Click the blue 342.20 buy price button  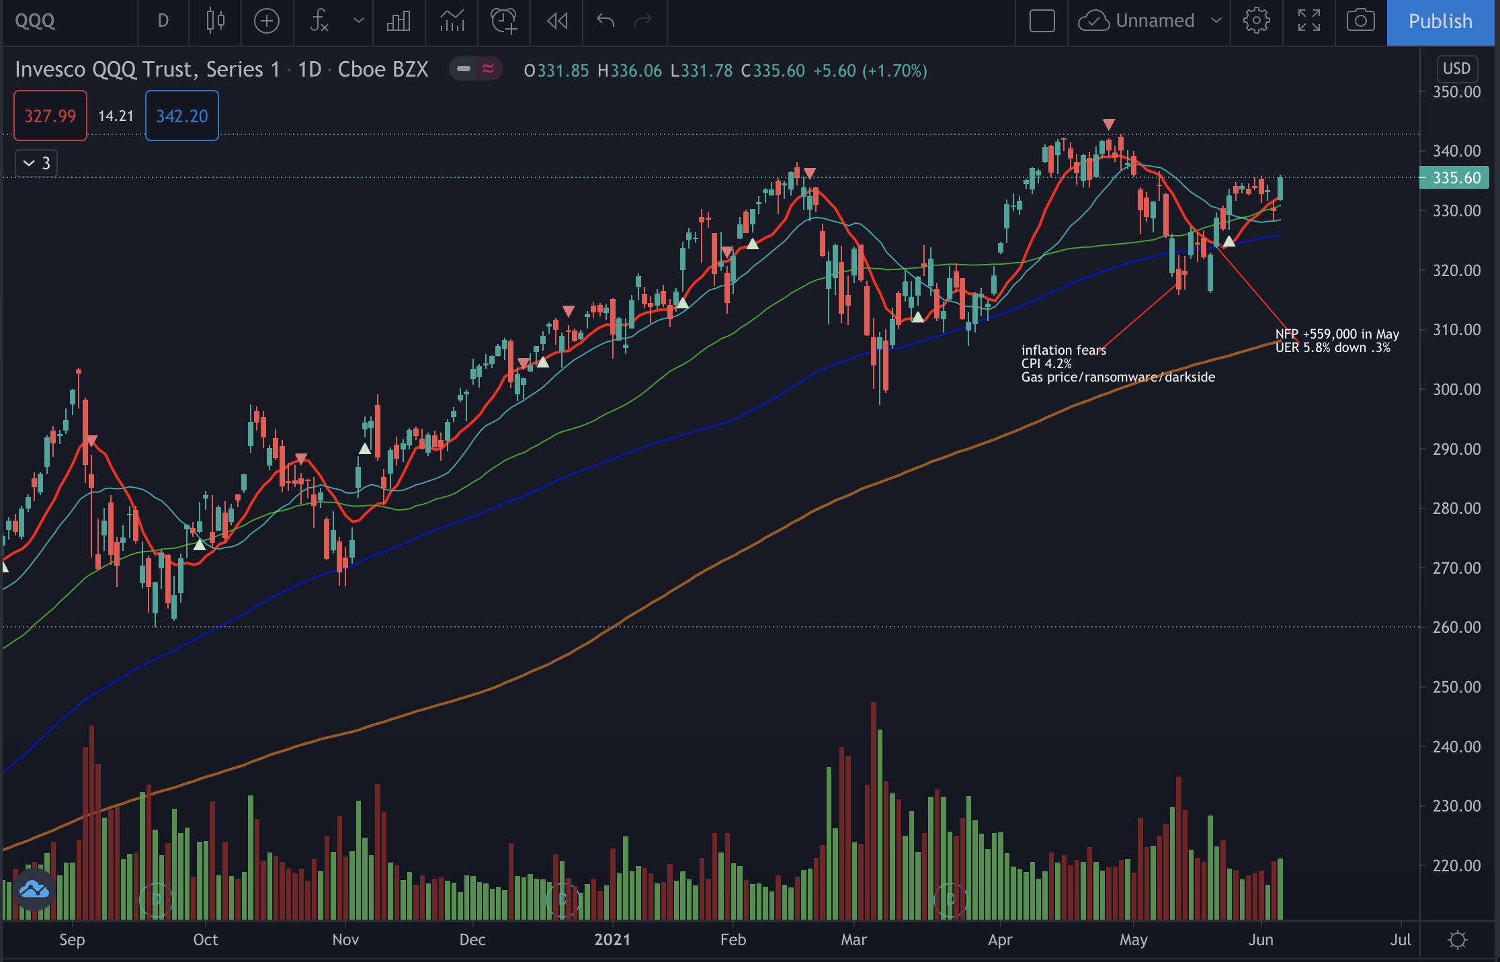[x=182, y=116]
